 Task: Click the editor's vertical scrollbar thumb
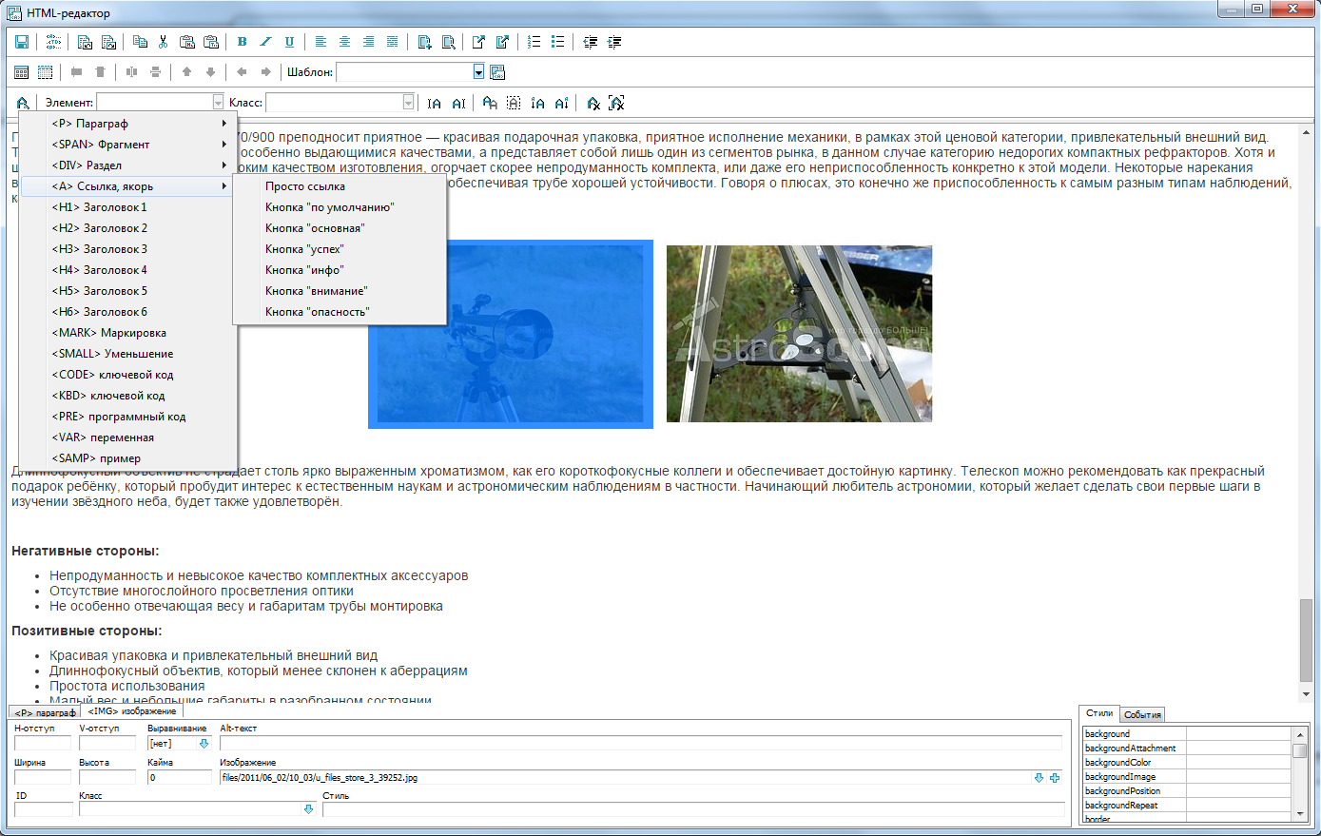tap(1306, 640)
